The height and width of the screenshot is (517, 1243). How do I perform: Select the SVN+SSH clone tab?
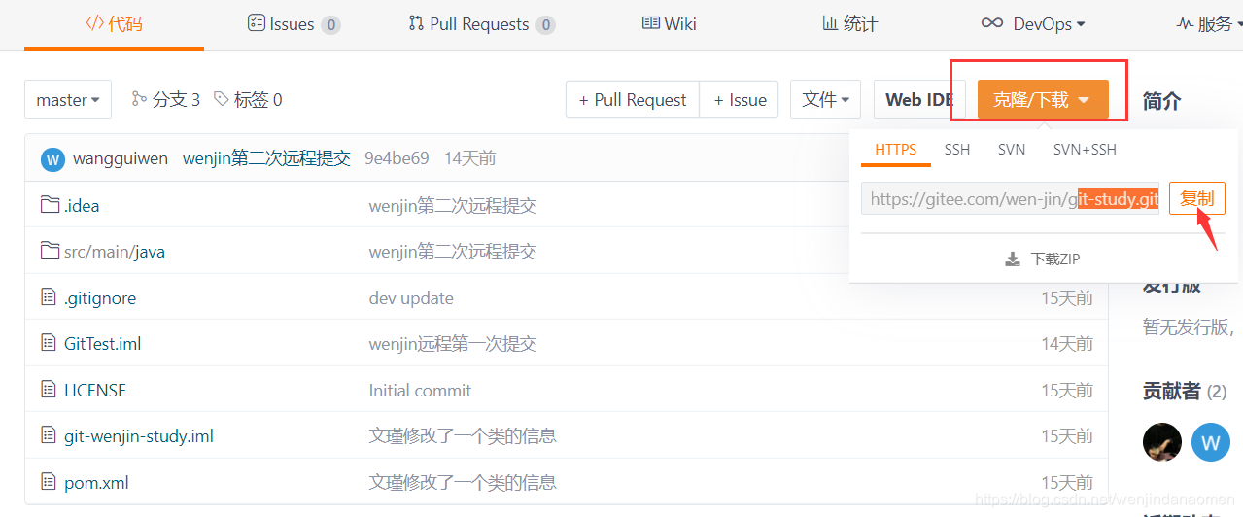click(x=1085, y=150)
